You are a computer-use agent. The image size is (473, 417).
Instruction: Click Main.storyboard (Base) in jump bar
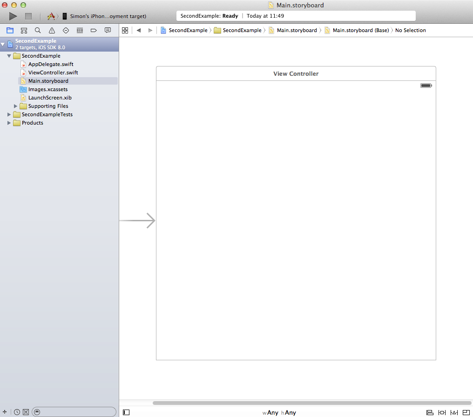coord(357,30)
